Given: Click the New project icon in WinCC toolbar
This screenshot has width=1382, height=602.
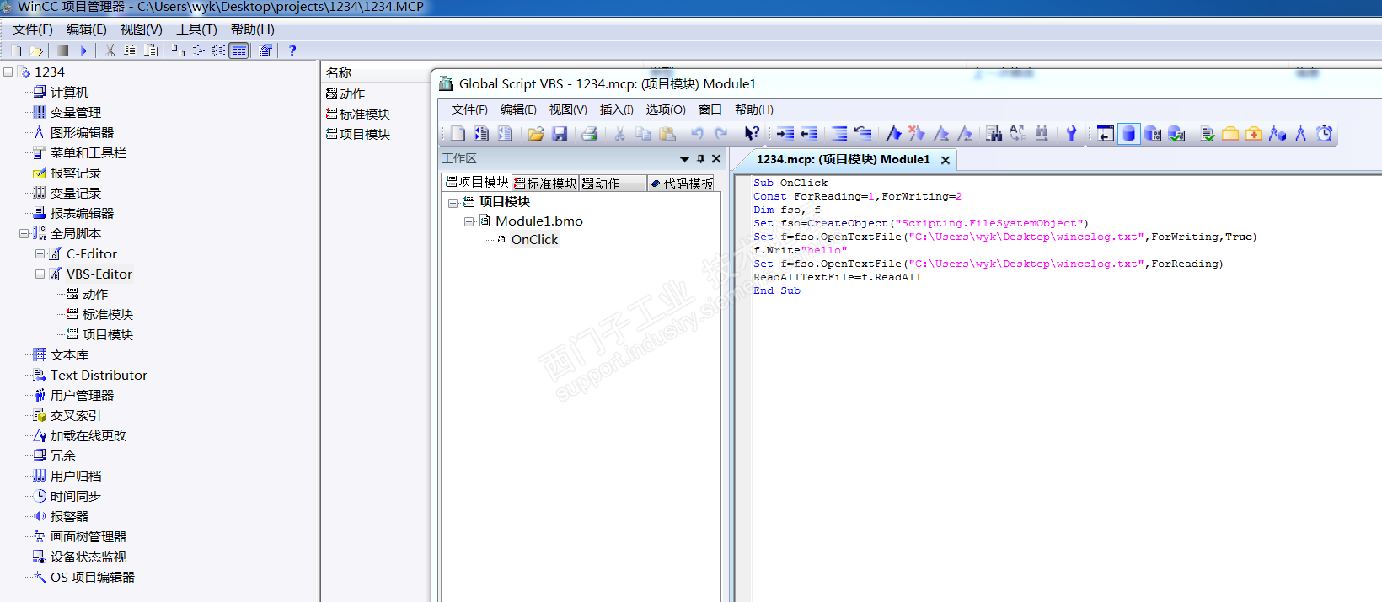Looking at the screenshot, I should click(x=15, y=51).
